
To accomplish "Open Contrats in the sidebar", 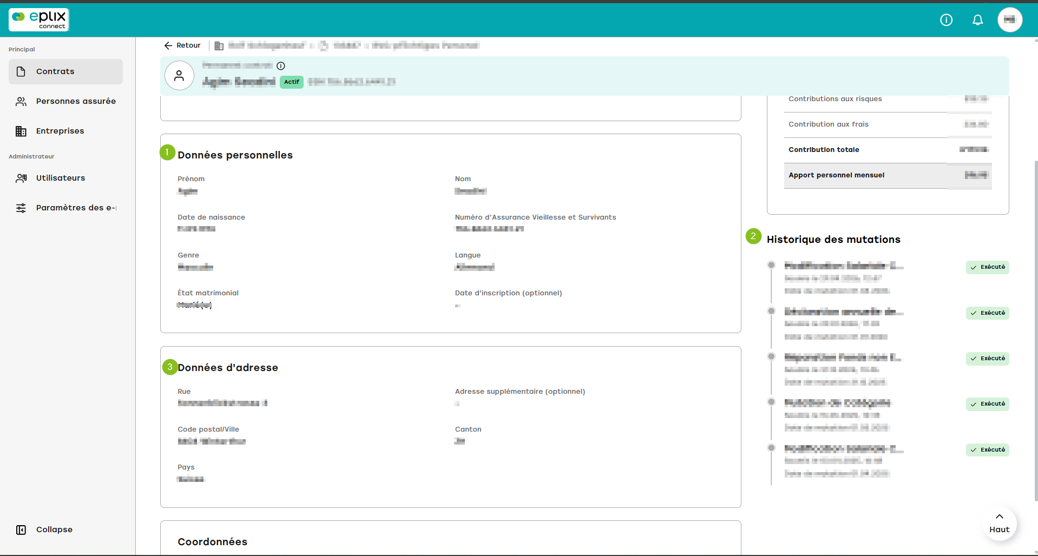I will coord(65,71).
